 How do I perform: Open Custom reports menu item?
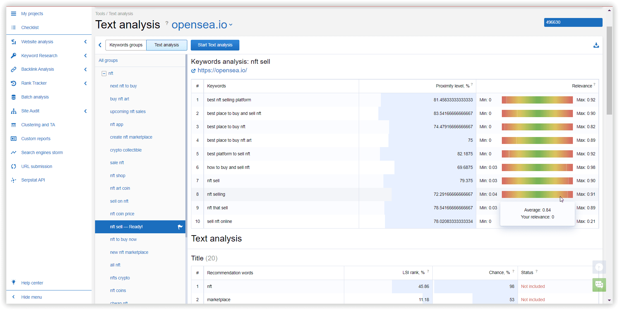pos(36,139)
